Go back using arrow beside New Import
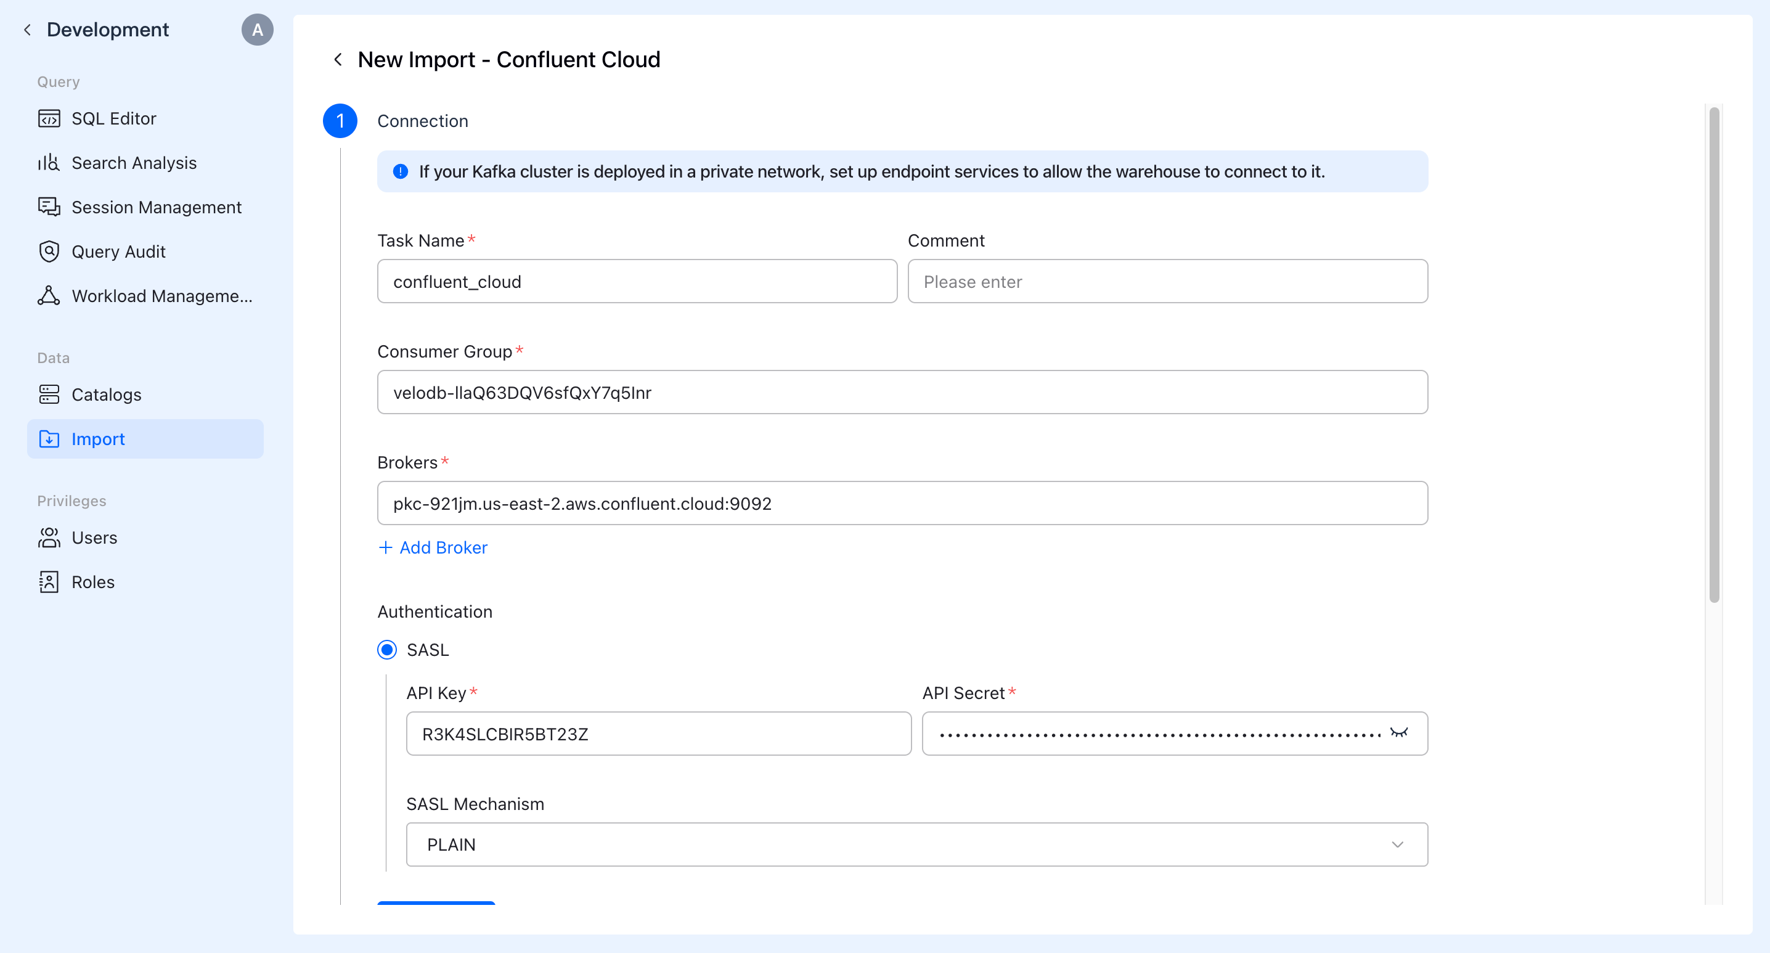Viewport: 1770px width, 953px height. 338,60
